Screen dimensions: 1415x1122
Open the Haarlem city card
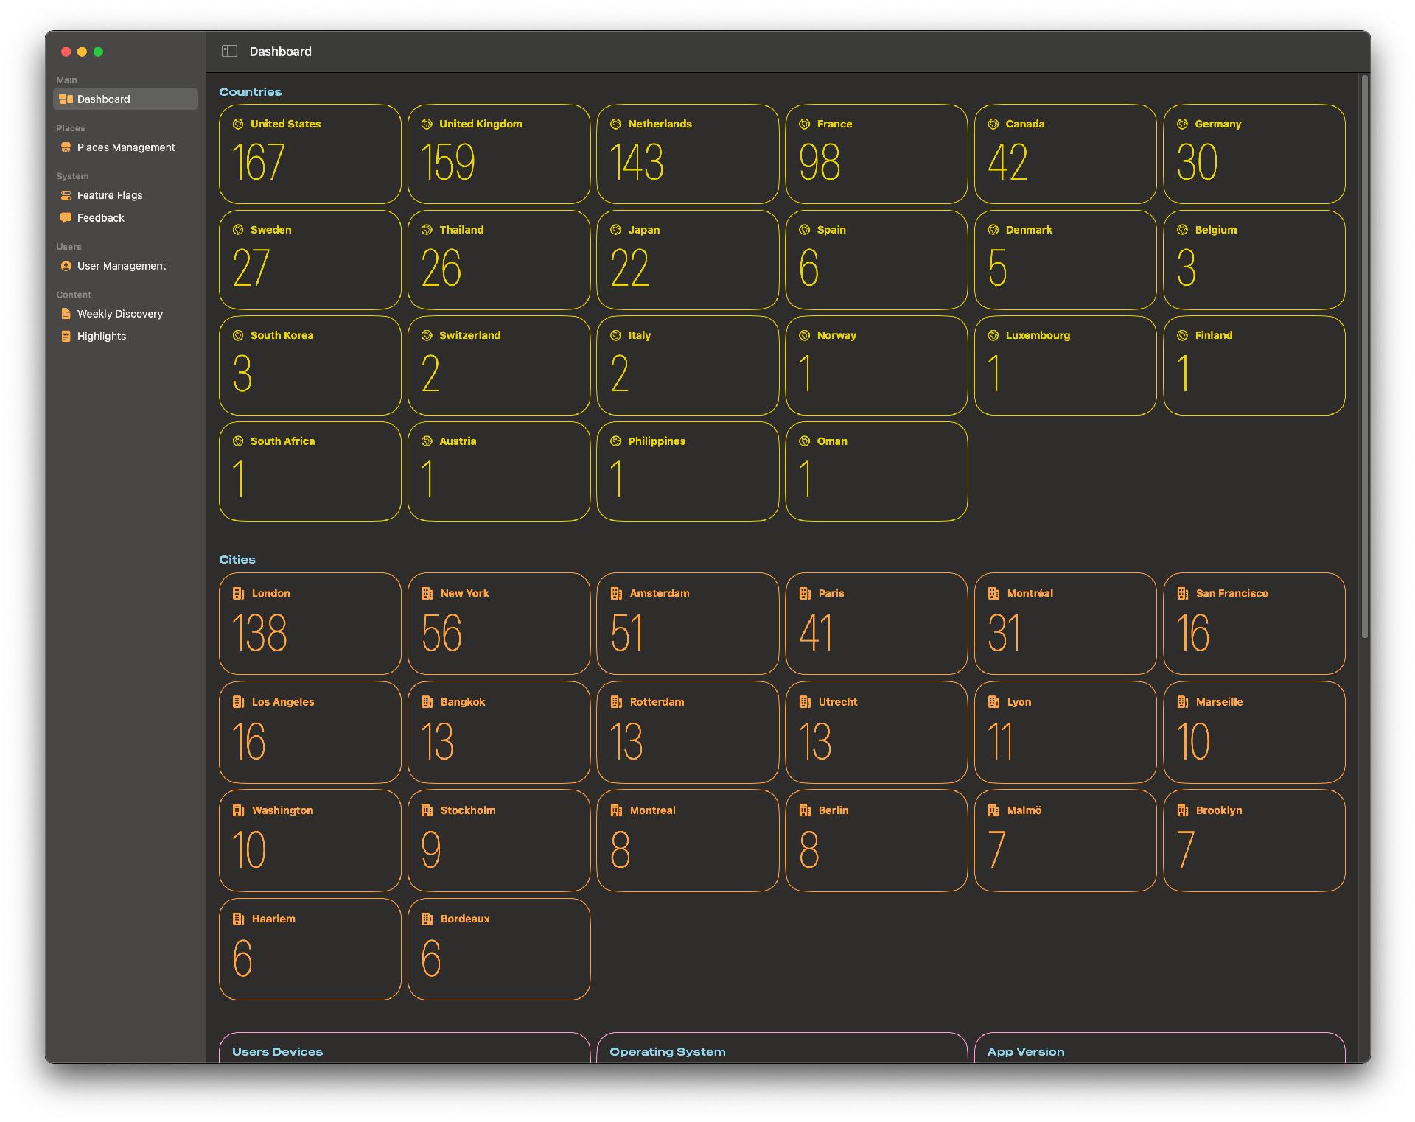tap(310, 949)
